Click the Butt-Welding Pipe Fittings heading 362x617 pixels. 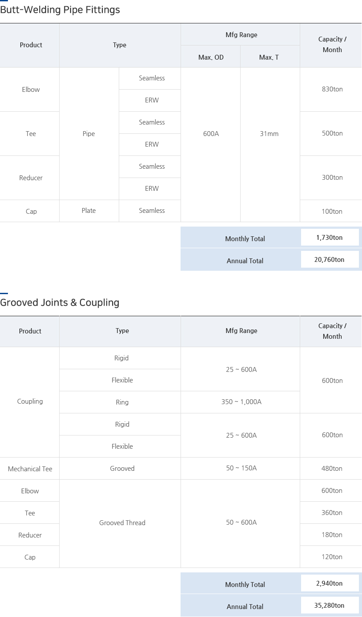[60, 10]
